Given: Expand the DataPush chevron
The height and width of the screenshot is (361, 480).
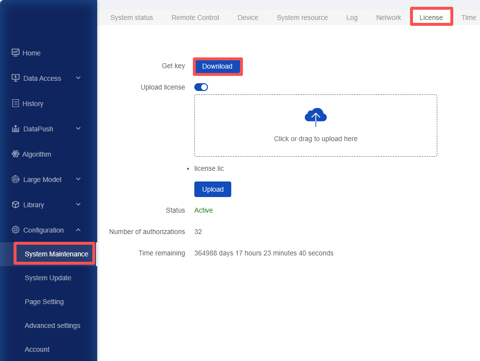Looking at the screenshot, I should coord(78,128).
